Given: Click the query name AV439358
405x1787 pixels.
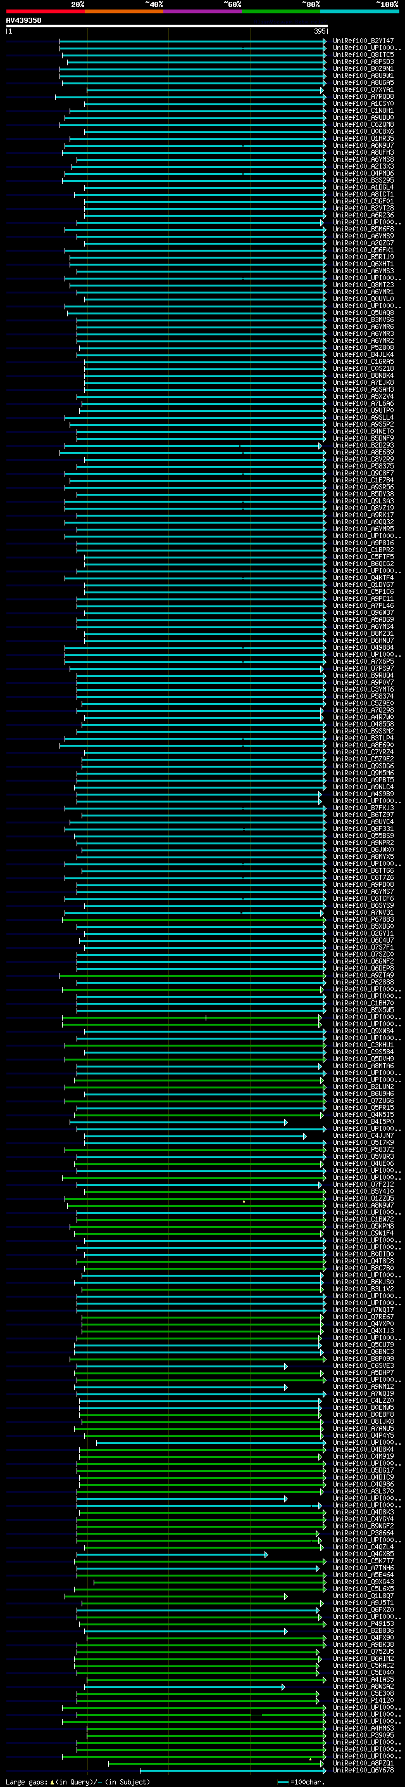Looking at the screenshot, I should [23, 20].
